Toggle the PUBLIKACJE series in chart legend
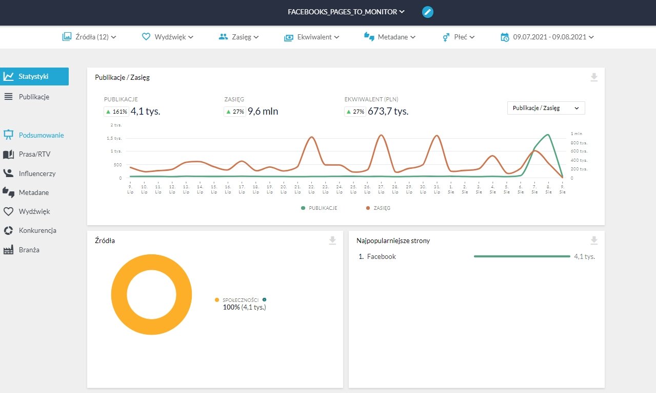The height and width of the screenshot is (393, 656). (x=319, y=208)
